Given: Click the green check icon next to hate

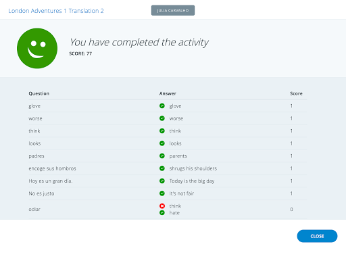Looking at the screenshot, I should coord(162,212).
